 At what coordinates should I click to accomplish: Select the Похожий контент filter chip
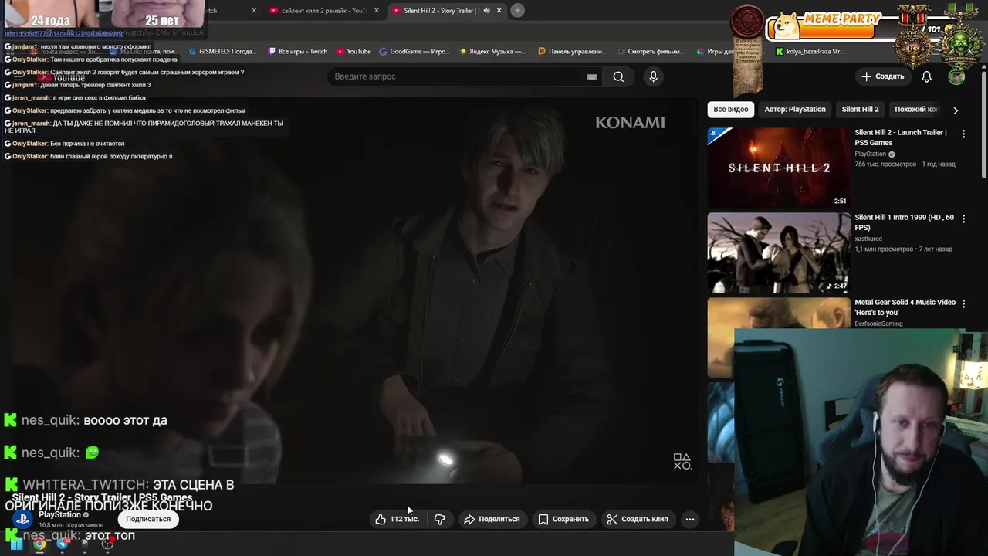pos(917,110)
